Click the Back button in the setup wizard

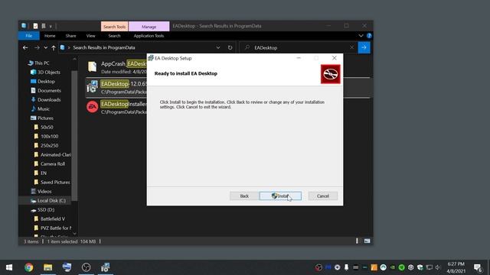(244, 196)
